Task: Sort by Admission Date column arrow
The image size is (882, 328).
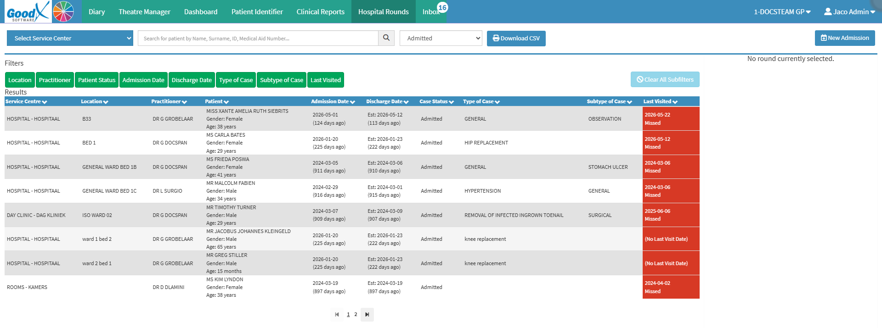Action: click(352, 102)
